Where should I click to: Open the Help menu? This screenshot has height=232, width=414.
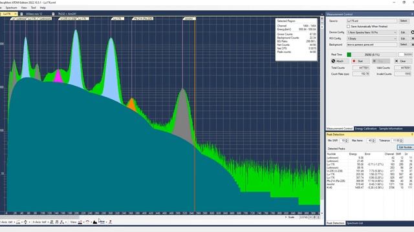pos(43,8)
